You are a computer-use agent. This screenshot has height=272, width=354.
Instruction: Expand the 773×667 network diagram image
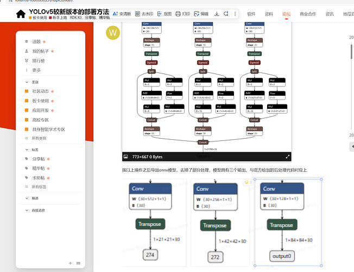coord(287,157)
